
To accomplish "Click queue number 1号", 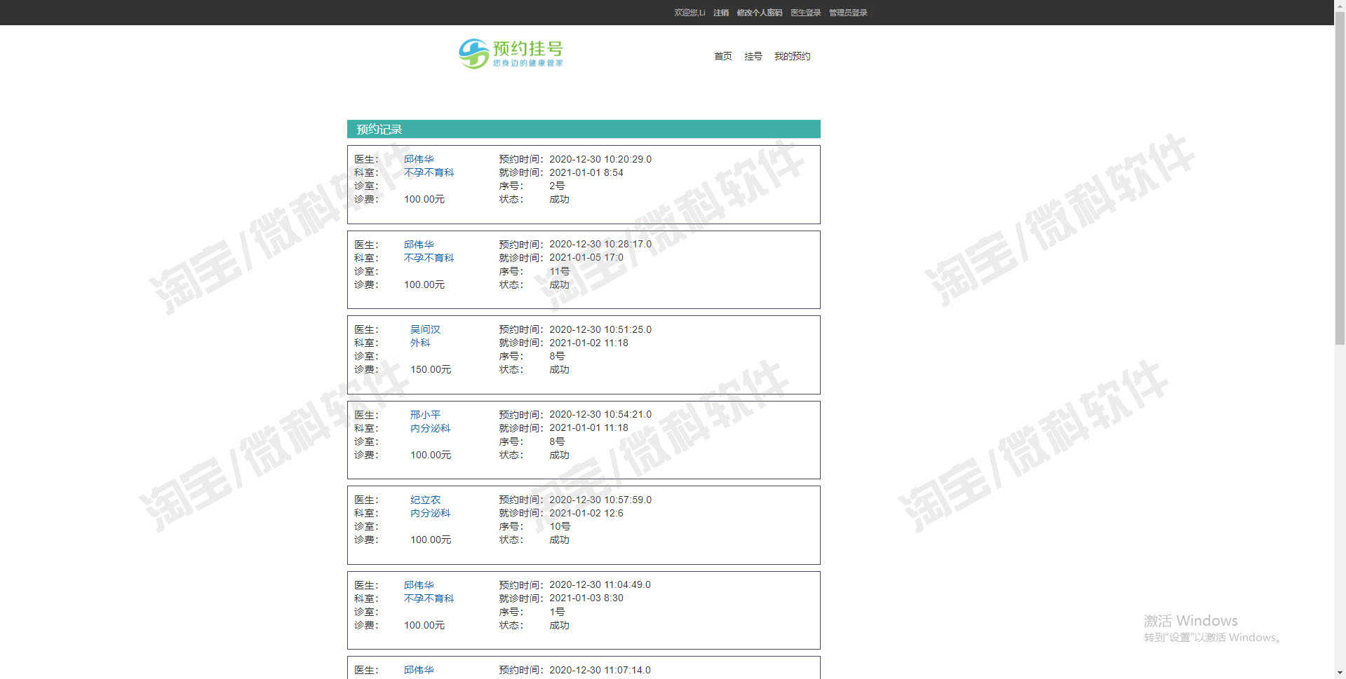I will click(x=557, y=612).
